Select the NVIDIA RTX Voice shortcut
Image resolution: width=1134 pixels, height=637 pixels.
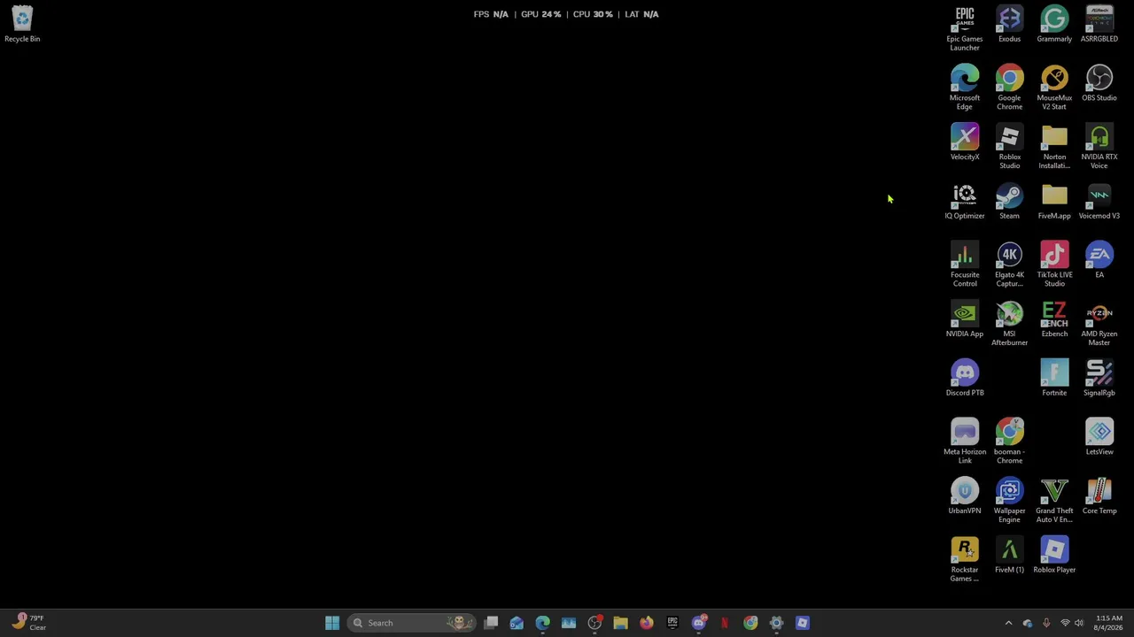[1099, 146]
